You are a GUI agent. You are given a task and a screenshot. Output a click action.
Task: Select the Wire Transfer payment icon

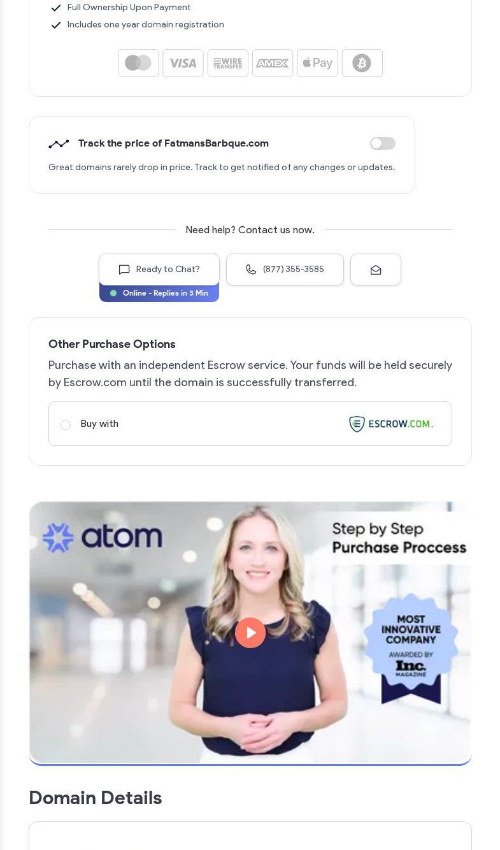tap(227, 63)
